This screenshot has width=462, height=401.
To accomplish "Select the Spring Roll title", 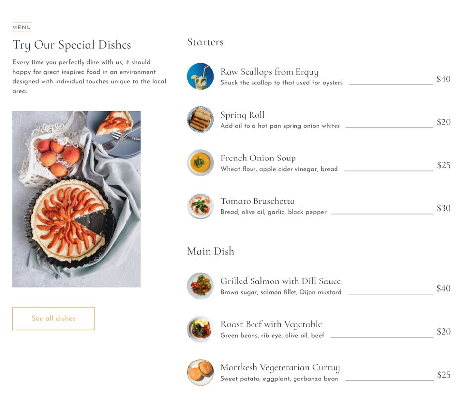I will click(243, 115).
